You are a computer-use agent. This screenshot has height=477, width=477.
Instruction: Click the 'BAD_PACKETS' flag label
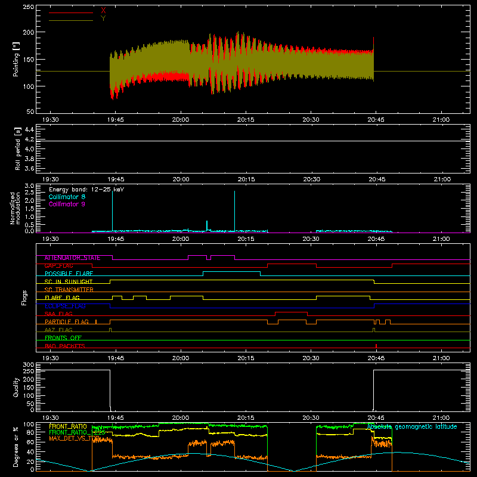[x=65, y=346]
